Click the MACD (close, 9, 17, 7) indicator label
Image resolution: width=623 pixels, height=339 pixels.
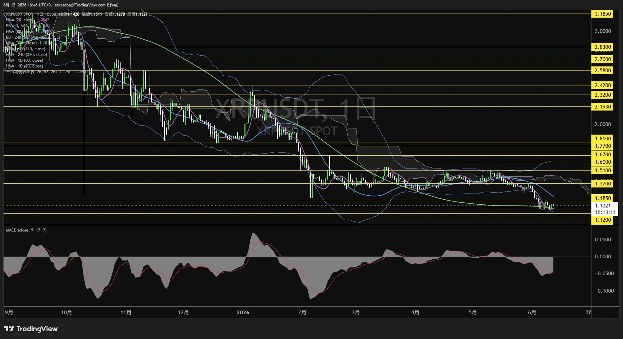[x=26, y=230]
